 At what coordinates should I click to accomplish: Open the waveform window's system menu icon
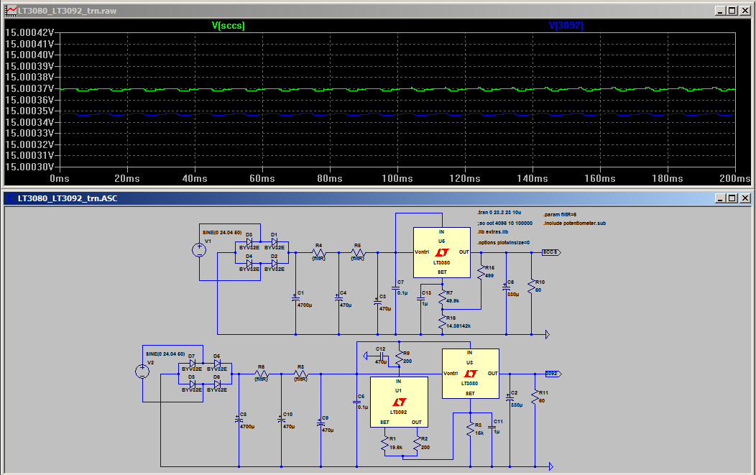point(11,11)
